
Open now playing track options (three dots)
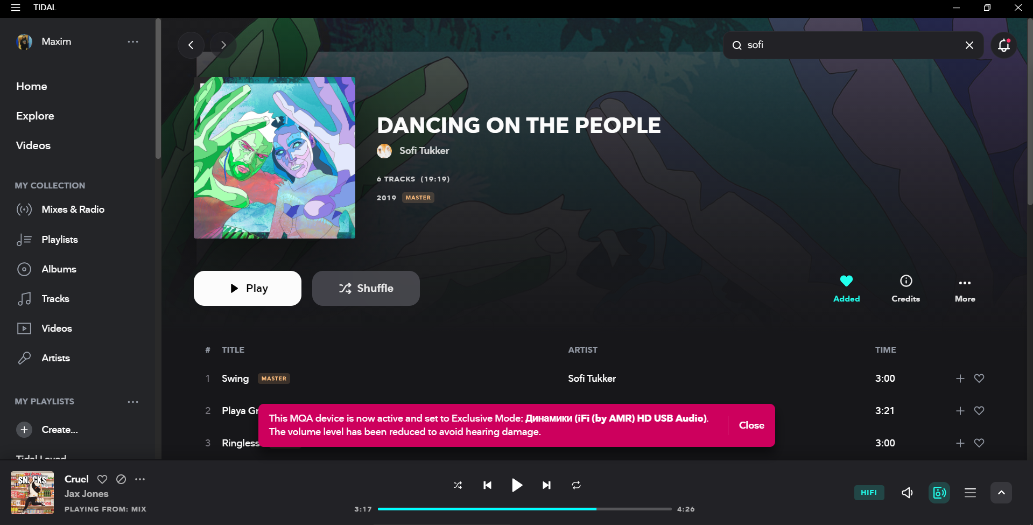pyautogui.click(x=140, y=479)
